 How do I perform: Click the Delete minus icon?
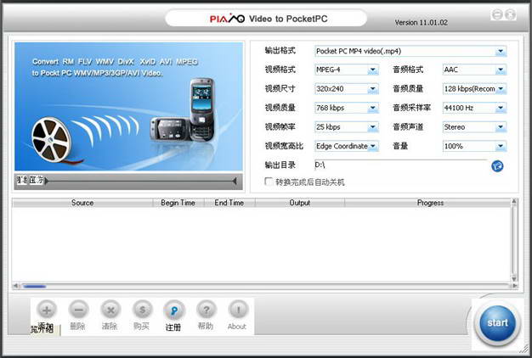[x=78, y=310]
